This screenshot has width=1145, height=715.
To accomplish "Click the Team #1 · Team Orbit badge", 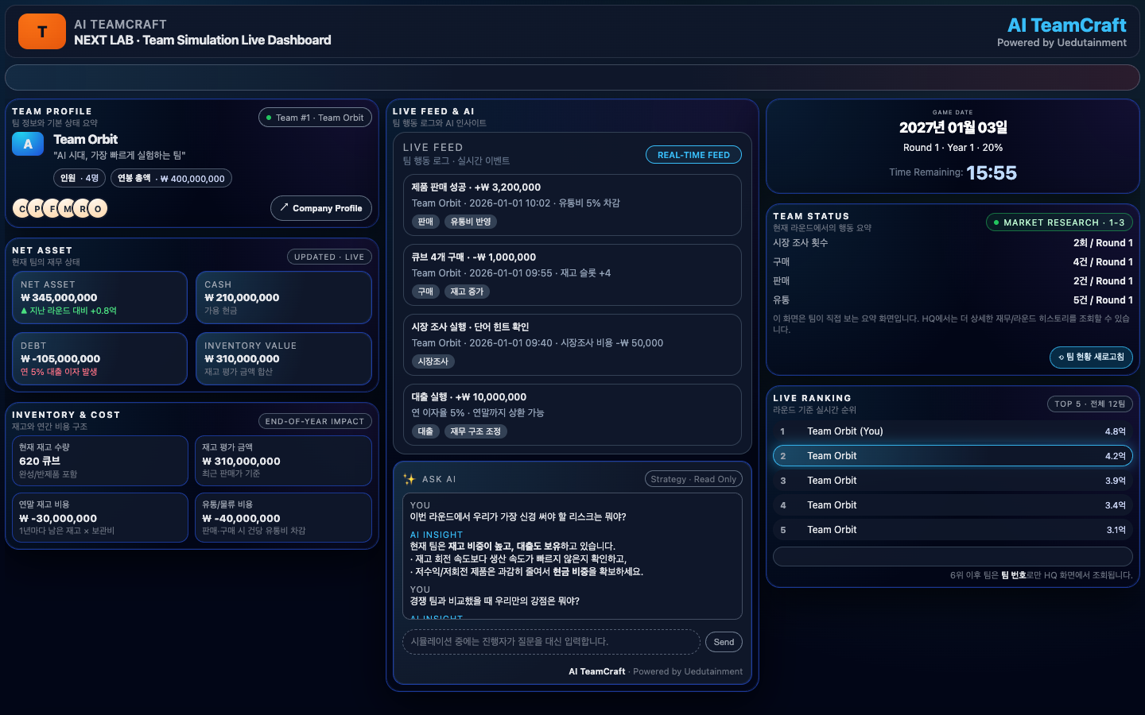I will 315,118.
